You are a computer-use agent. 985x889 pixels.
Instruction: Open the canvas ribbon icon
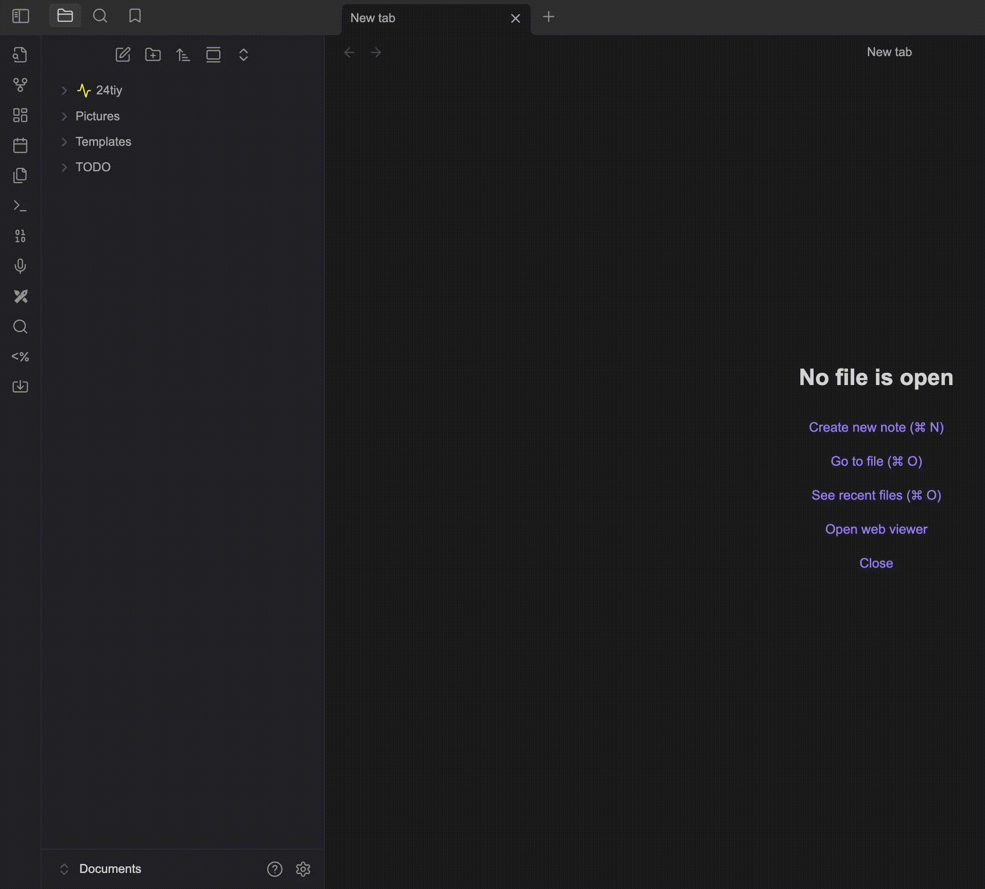coord(20,115)
